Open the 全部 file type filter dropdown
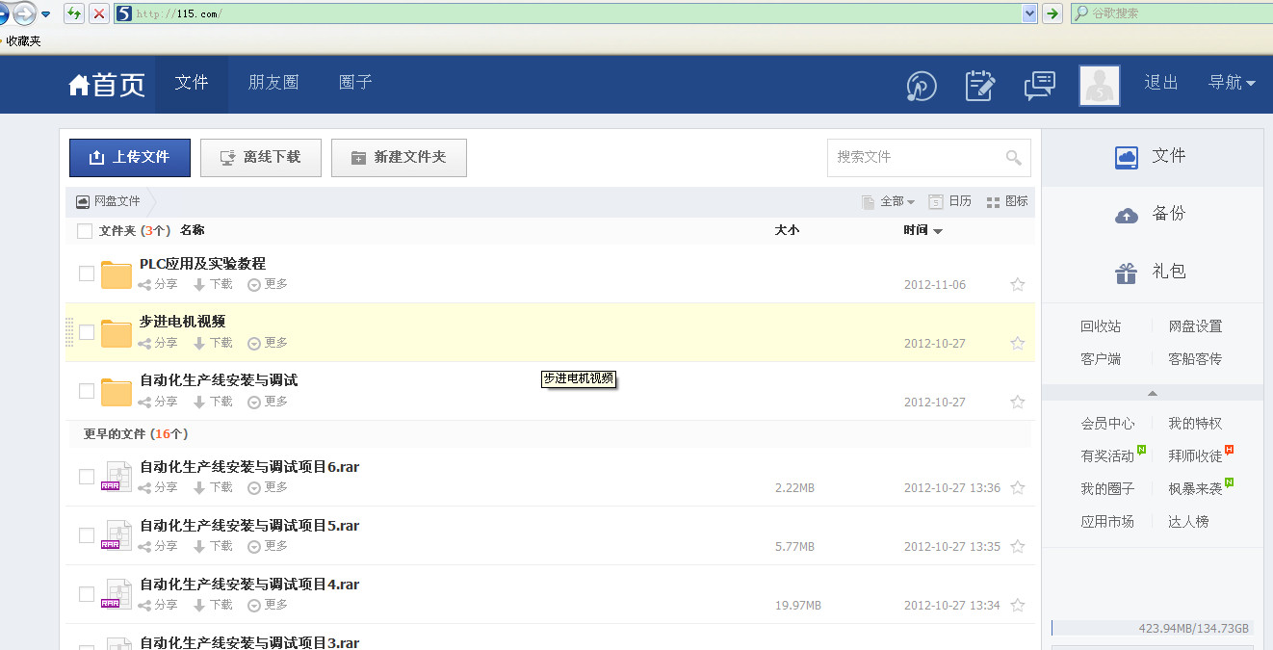Image resolution: width=1273 pixels, height=650 pixels. 888,201
